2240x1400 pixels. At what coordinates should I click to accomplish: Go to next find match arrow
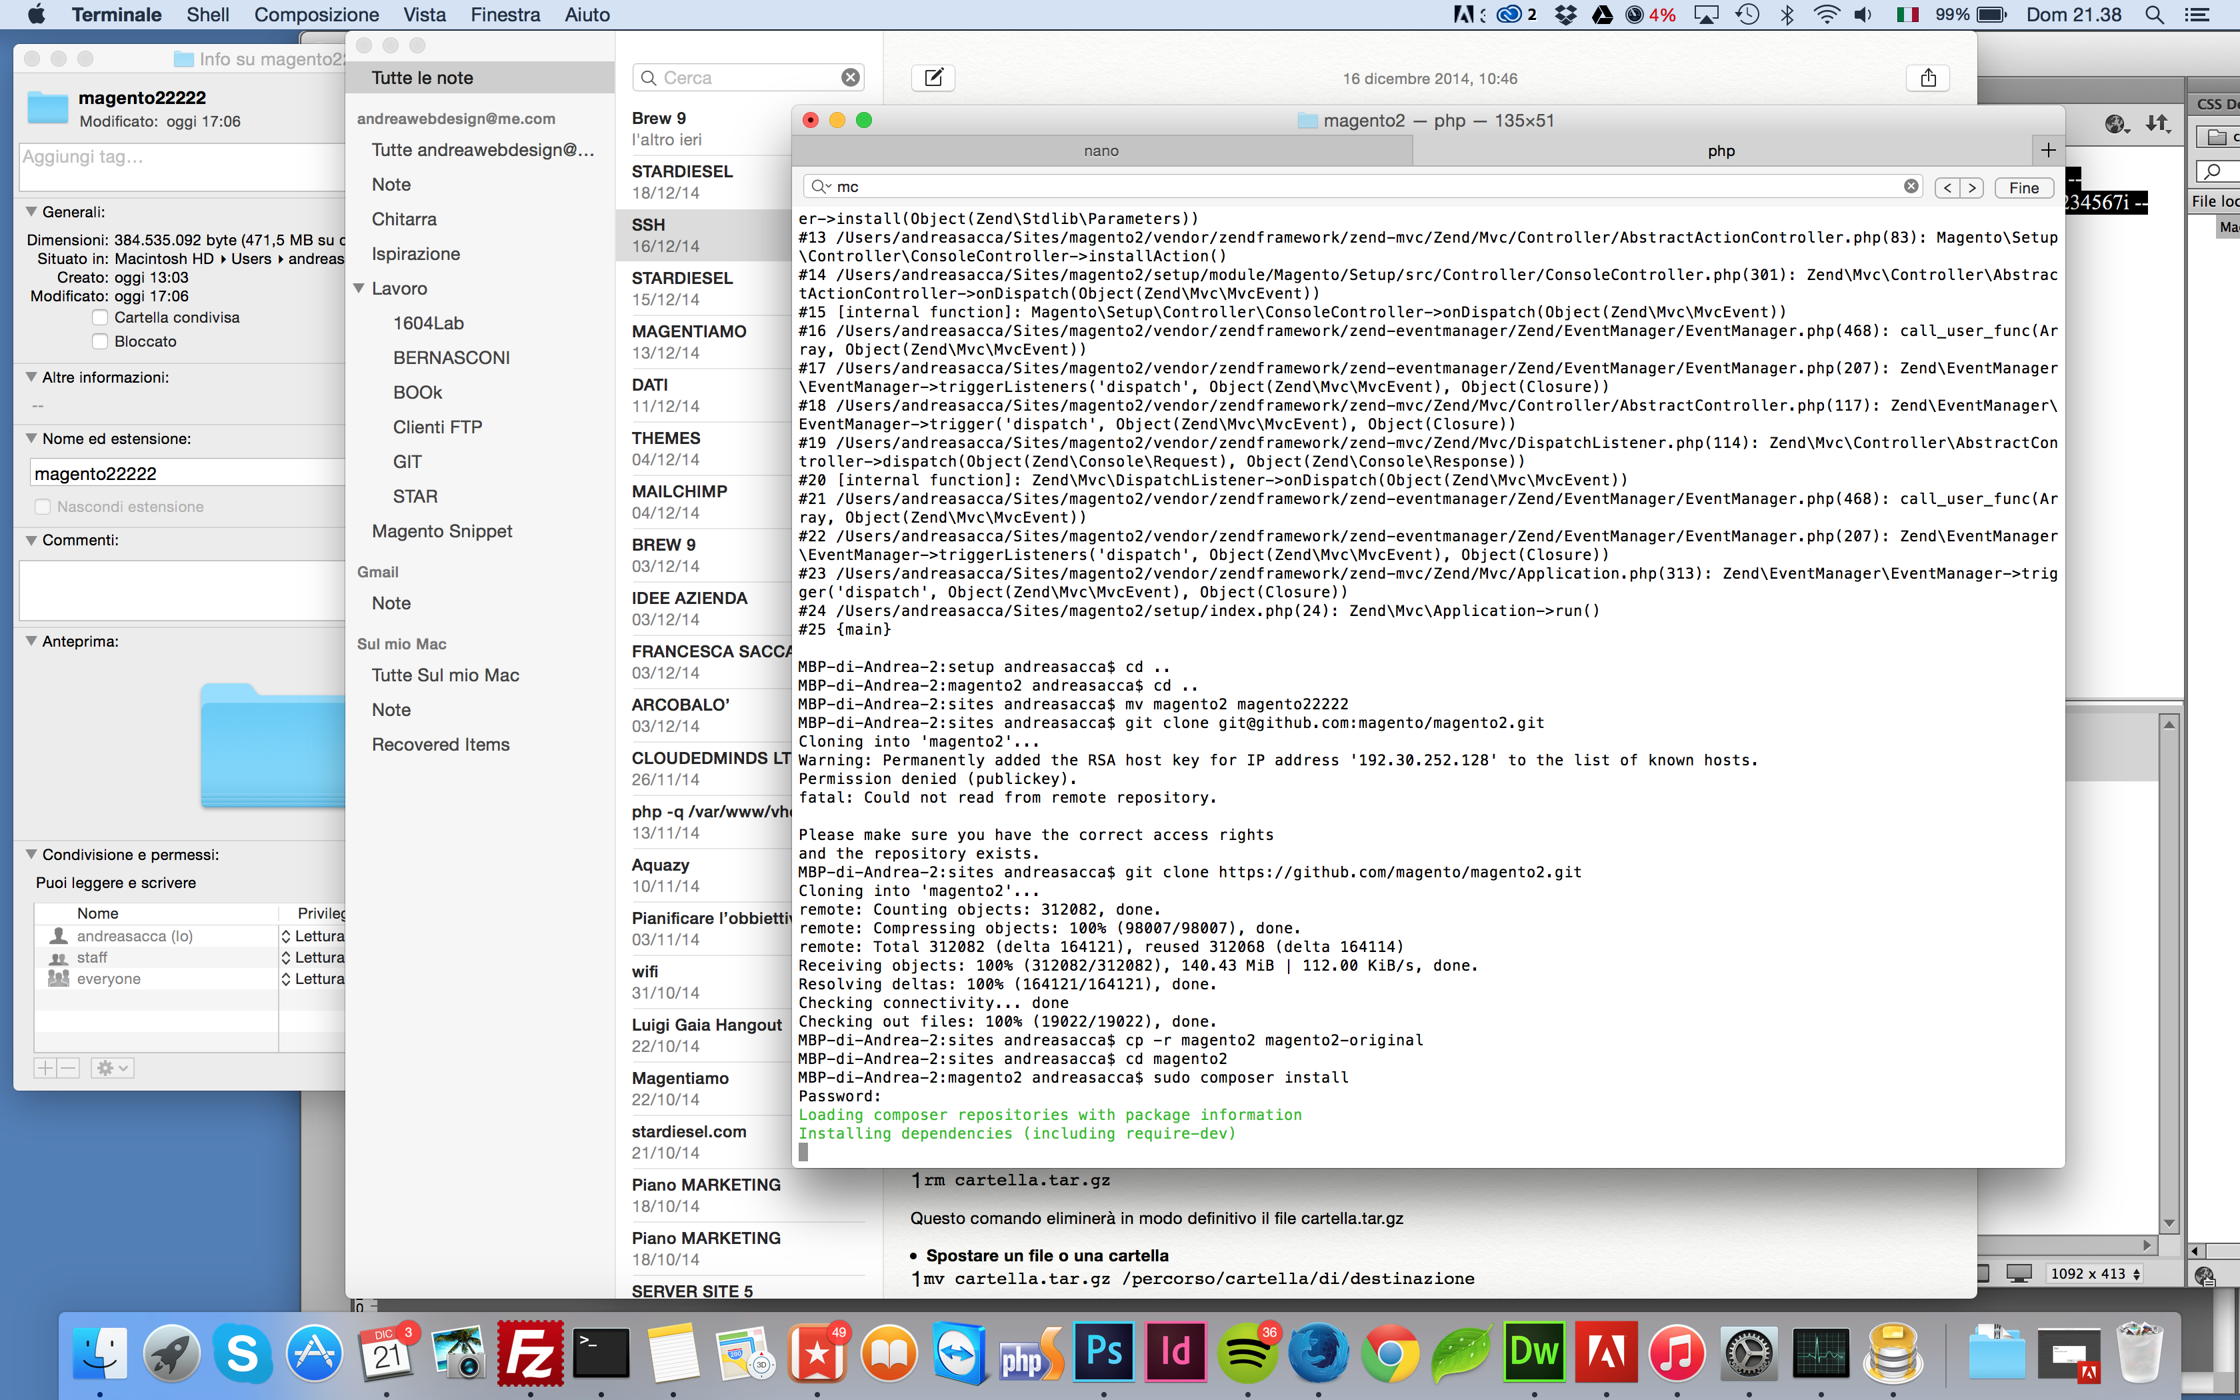click(x=1973, y=188)
